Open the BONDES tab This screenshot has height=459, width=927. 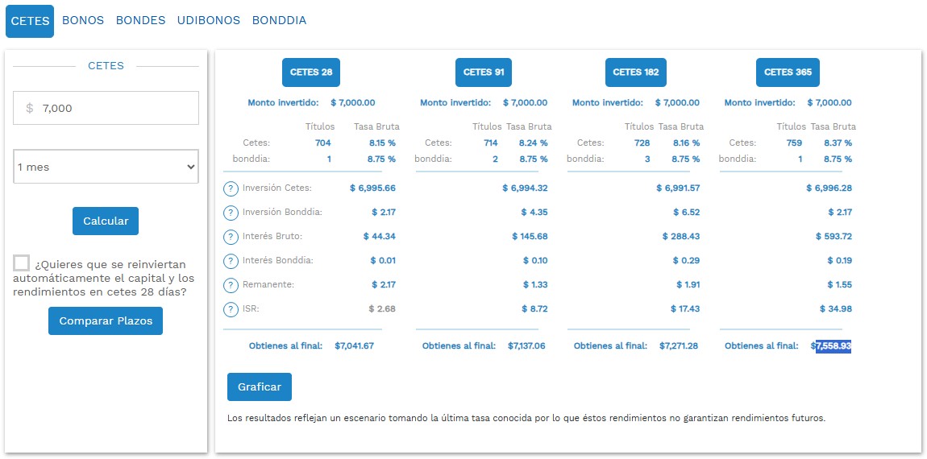point(140,21)
